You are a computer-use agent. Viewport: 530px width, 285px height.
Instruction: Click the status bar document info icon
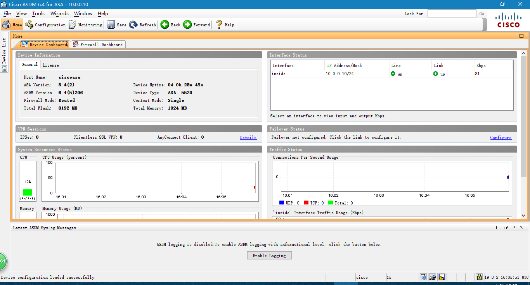pyautogui.click(x=423, y=277)
